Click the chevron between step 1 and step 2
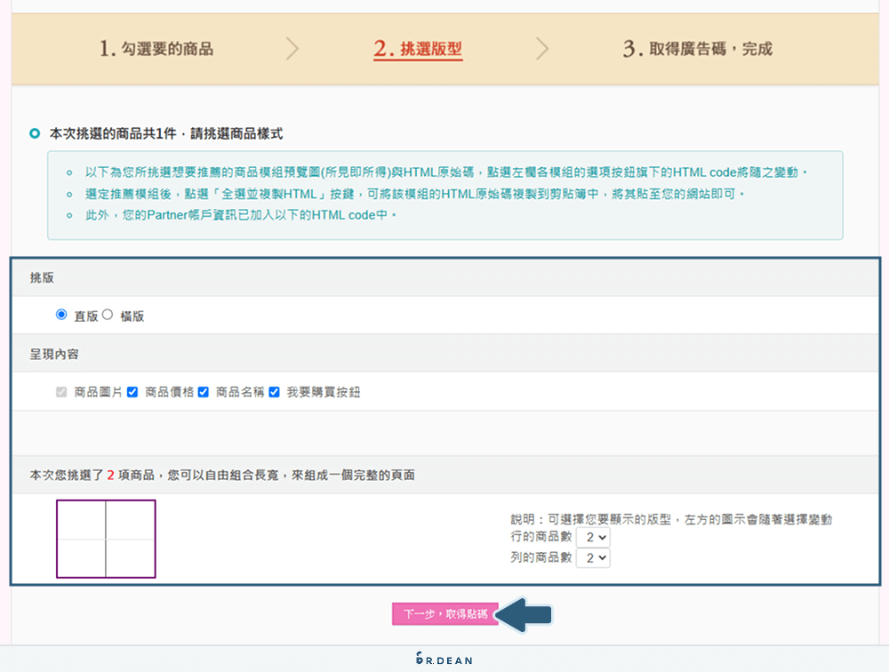This screenshot has height=672, width=889. tap(293, 49)
